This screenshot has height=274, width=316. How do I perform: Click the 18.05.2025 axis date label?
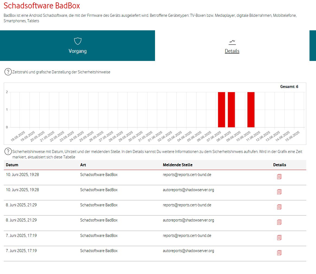coord(18,136)
